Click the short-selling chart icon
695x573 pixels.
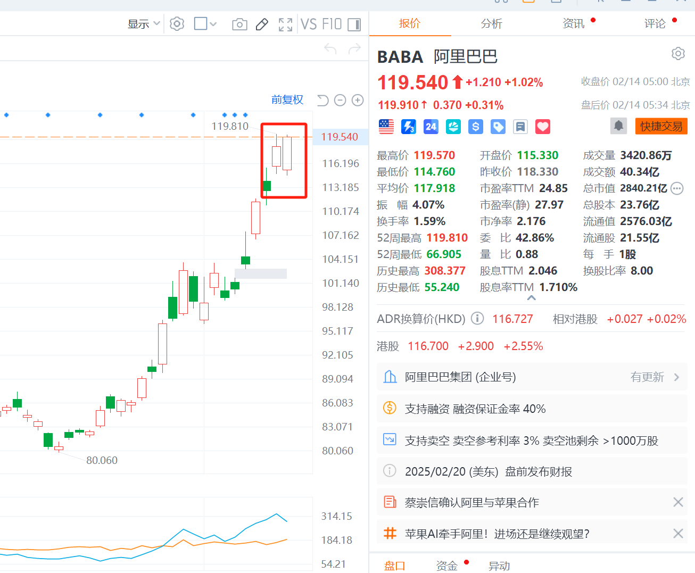(390, 439)
